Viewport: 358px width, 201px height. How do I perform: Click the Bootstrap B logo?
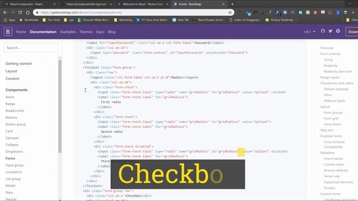coord(8,32)
